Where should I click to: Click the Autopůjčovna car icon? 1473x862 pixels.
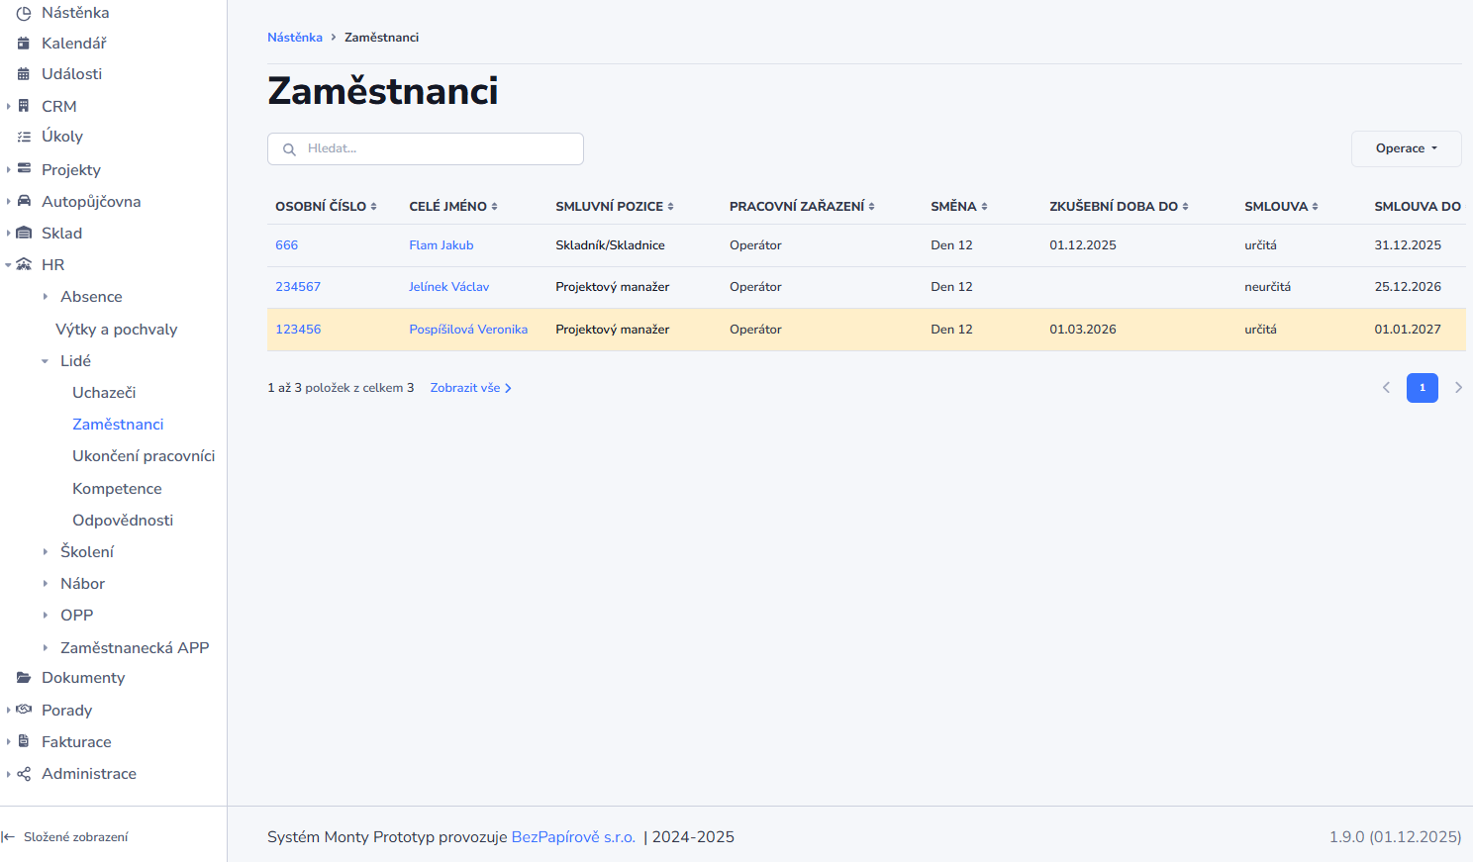click(x=24, y=201)
